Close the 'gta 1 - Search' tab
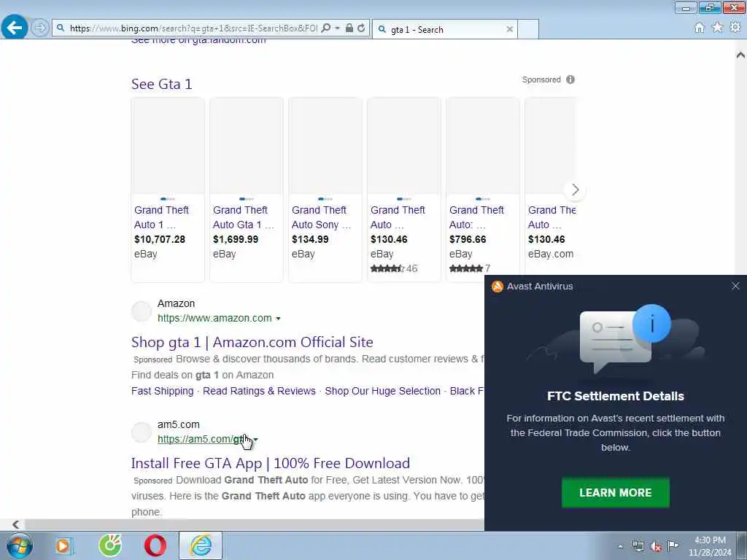 click(x=510, y=29)
